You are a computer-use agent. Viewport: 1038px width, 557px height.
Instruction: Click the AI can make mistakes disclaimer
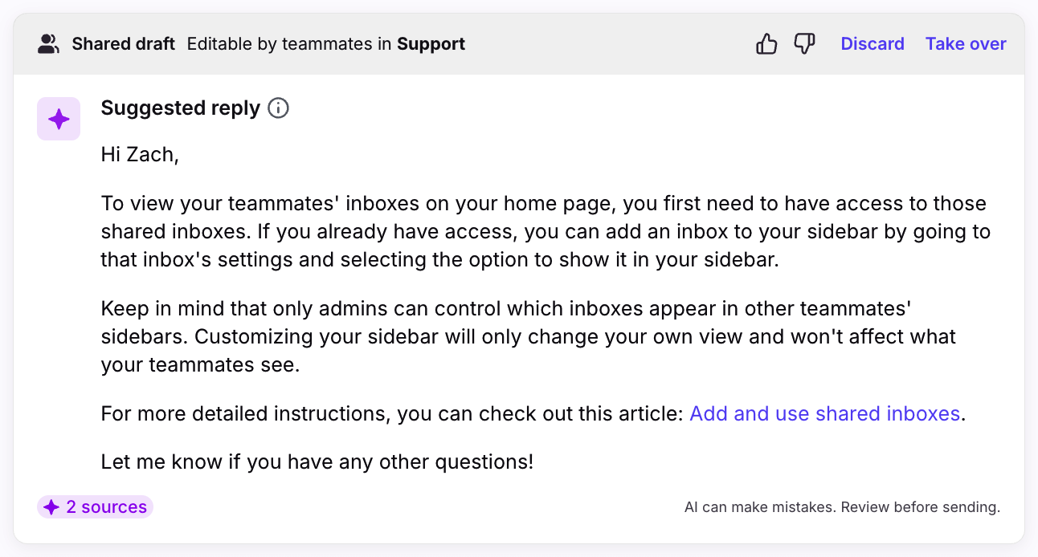[842, 507]
